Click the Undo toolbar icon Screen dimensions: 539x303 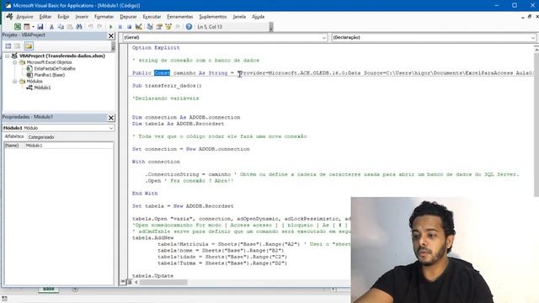coord(90,27)
